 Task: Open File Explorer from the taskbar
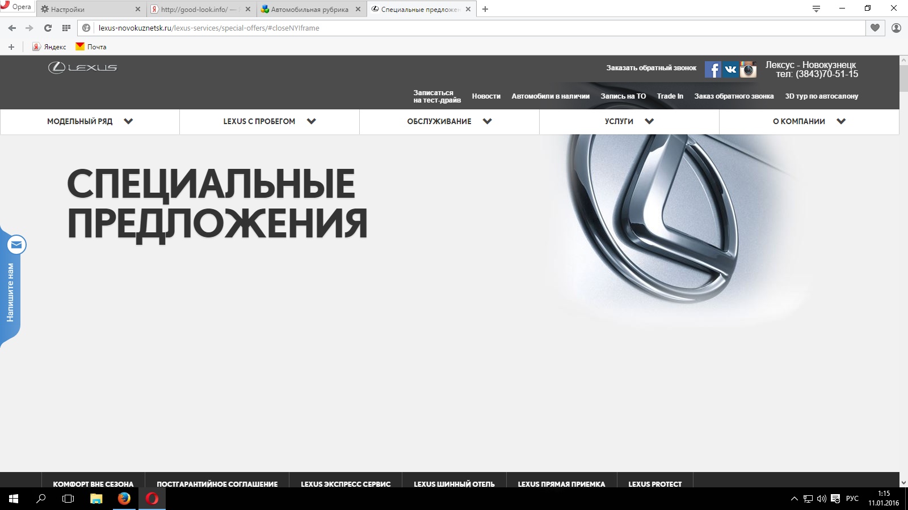(x=96, y=499)
